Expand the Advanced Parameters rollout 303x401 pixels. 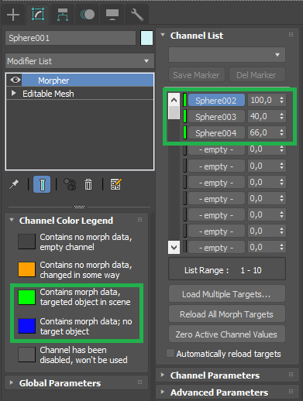pos(163,392)
